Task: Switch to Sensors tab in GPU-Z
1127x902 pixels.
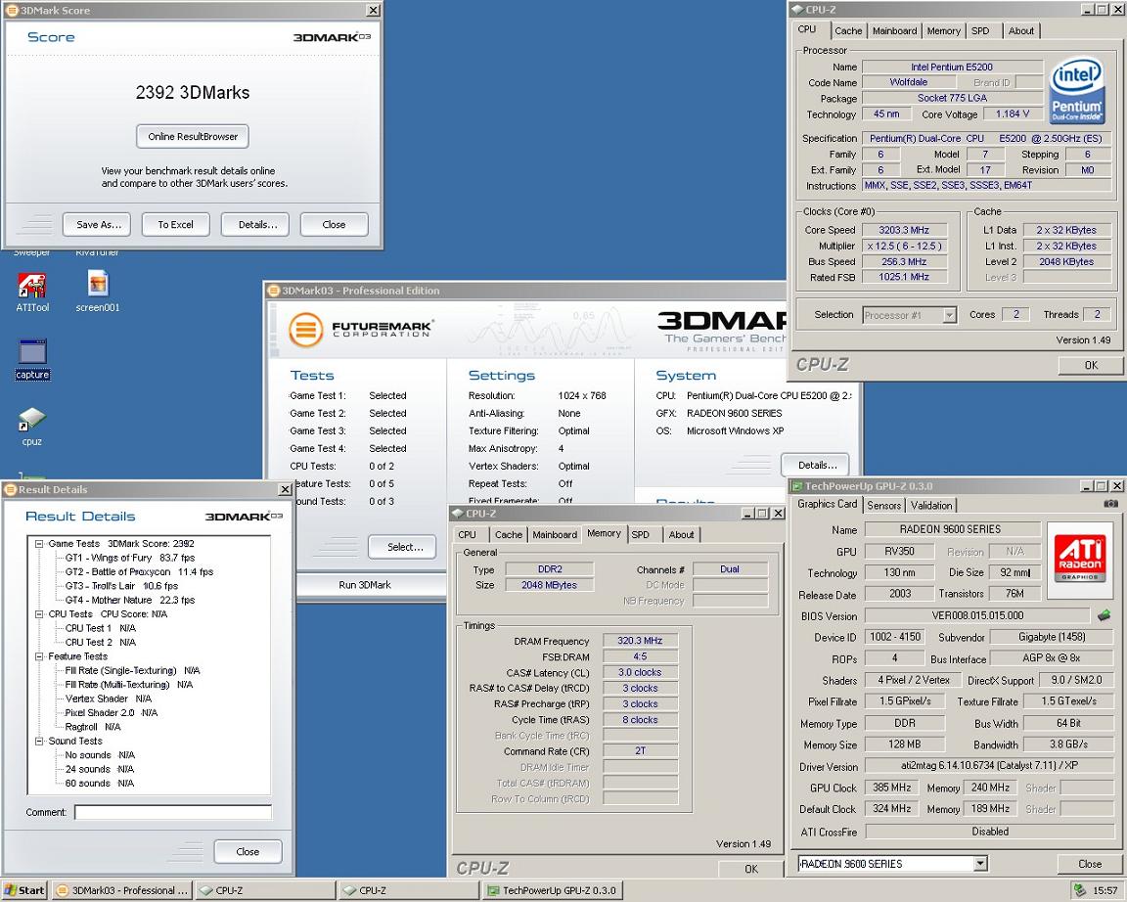Action: 883,505
